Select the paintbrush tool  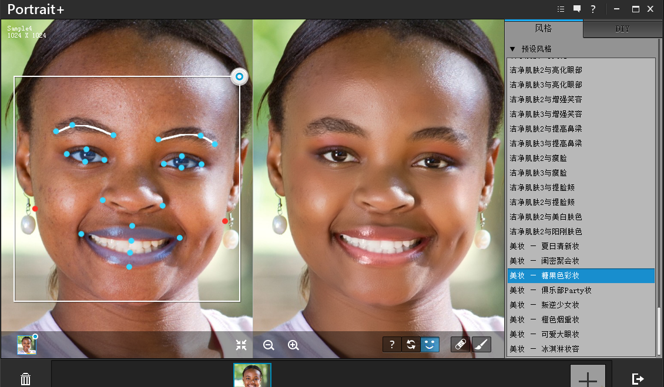pos(481,345)
